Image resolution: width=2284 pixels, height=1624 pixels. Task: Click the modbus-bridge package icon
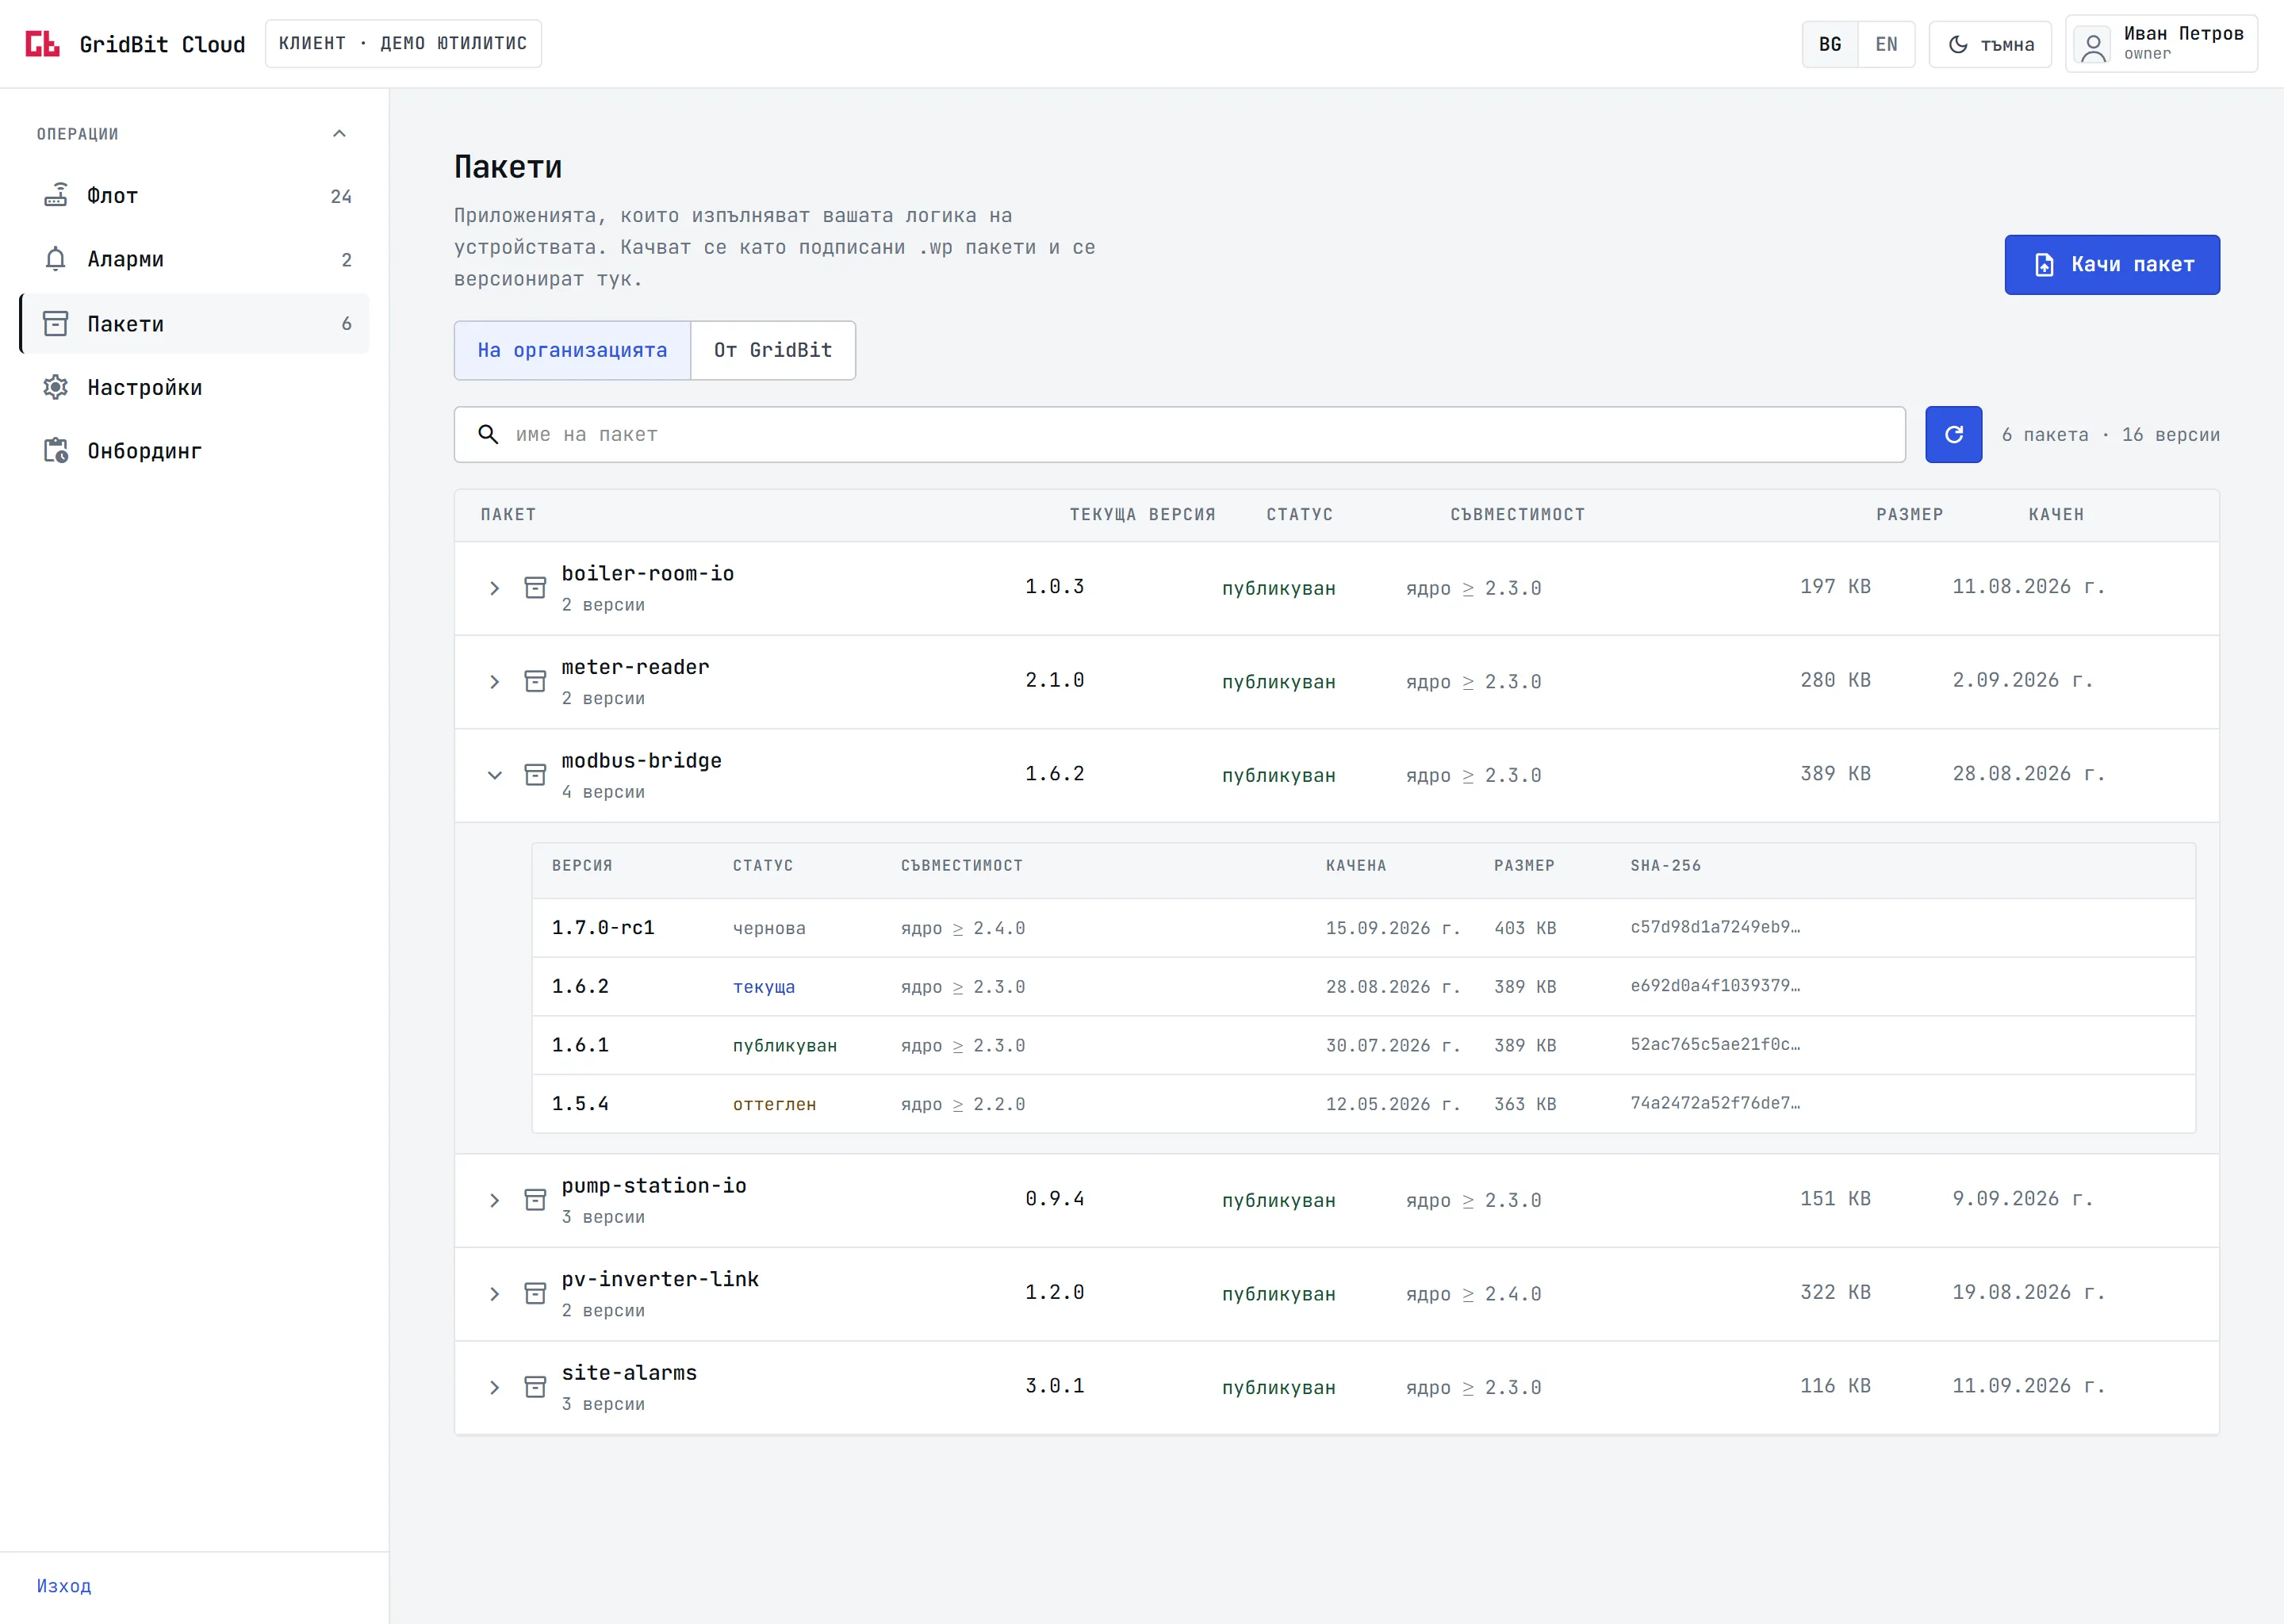click(535, 775)
